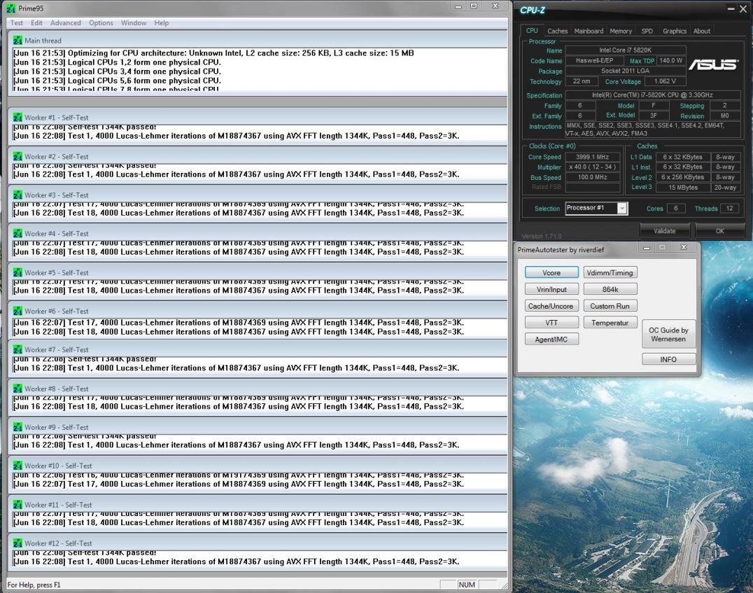Switch to the SPD tab in CPU-Z

pos(647,31)
